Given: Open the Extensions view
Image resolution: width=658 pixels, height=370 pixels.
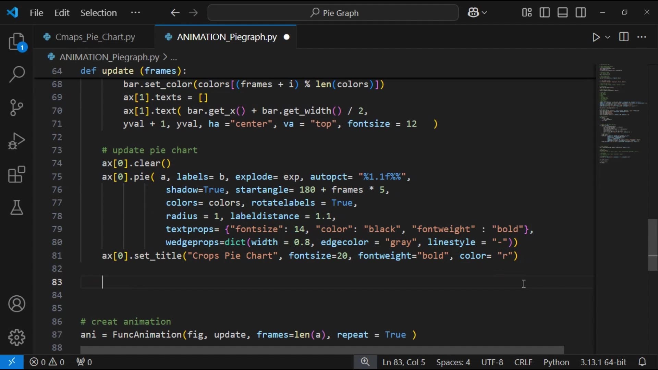Looking at the screenshot, I should pyautogui.click(x=16, y=174).
